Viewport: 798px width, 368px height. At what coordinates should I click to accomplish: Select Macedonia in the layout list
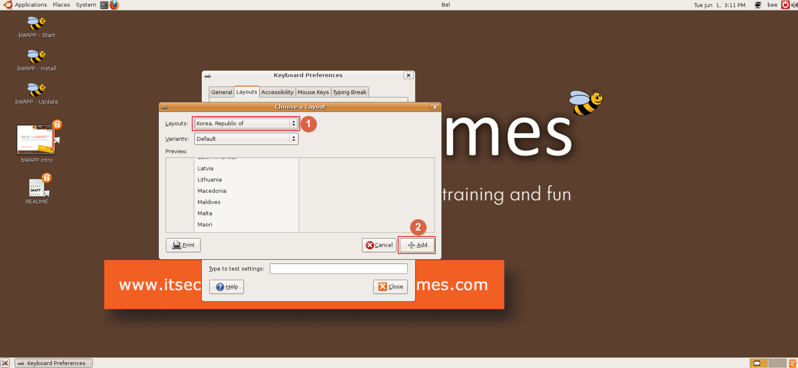point(247,191)
